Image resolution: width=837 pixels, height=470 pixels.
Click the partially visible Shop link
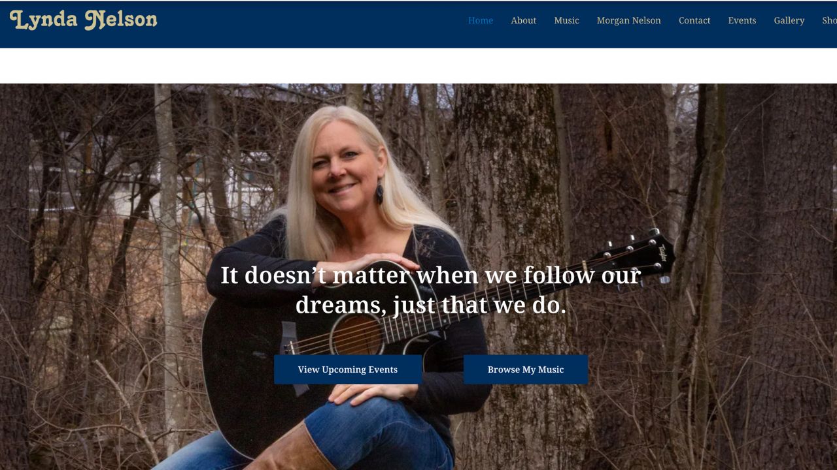829,20
